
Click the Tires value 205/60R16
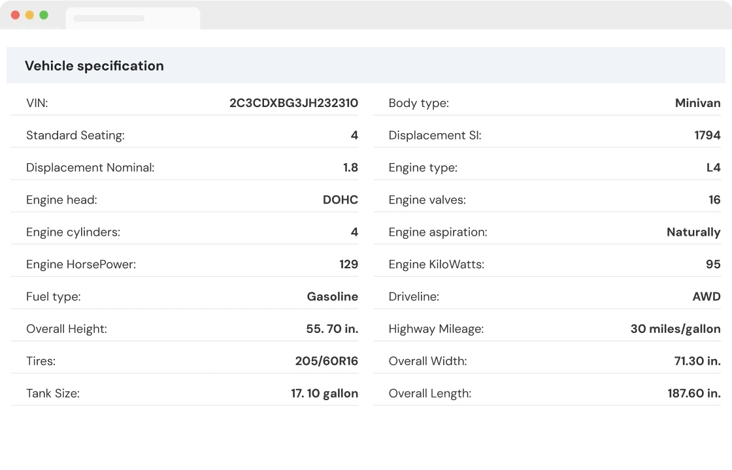(326, 361)
